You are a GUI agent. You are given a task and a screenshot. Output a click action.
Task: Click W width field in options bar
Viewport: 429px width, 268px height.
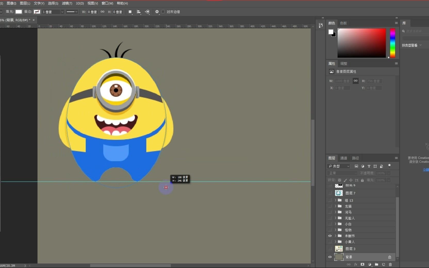coord(92,12)
